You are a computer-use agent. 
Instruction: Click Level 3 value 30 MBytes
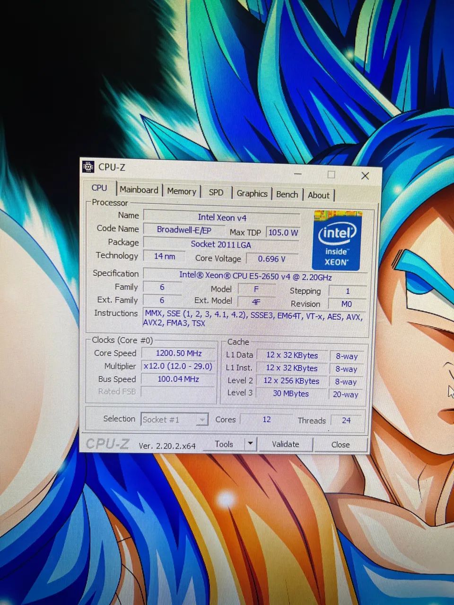pos(291,393)
